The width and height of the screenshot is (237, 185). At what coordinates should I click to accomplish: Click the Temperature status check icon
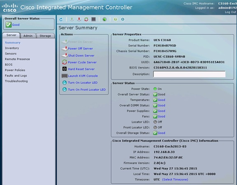(155, 100)
